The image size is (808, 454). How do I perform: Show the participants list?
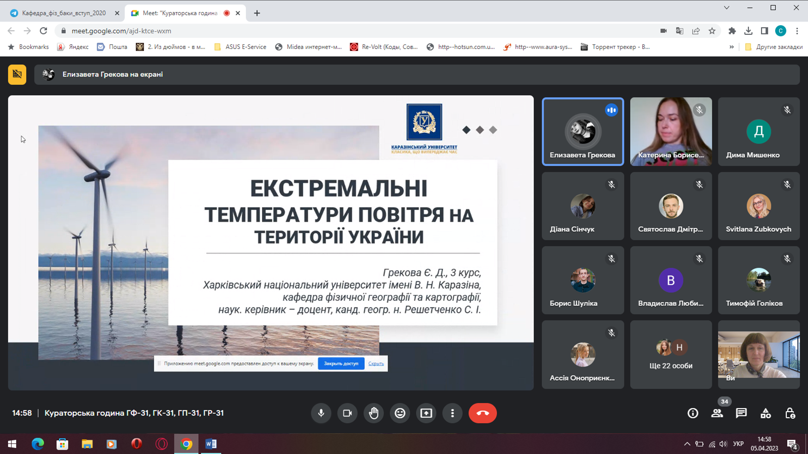717,413
